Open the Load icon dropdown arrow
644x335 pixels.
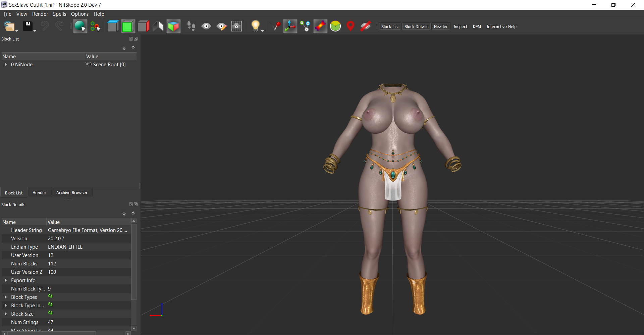click(x=17, y=31)
